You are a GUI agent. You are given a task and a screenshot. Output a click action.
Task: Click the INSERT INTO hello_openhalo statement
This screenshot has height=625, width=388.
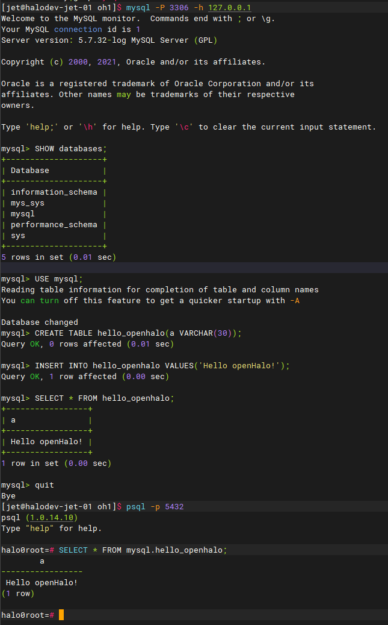(162, 366)
